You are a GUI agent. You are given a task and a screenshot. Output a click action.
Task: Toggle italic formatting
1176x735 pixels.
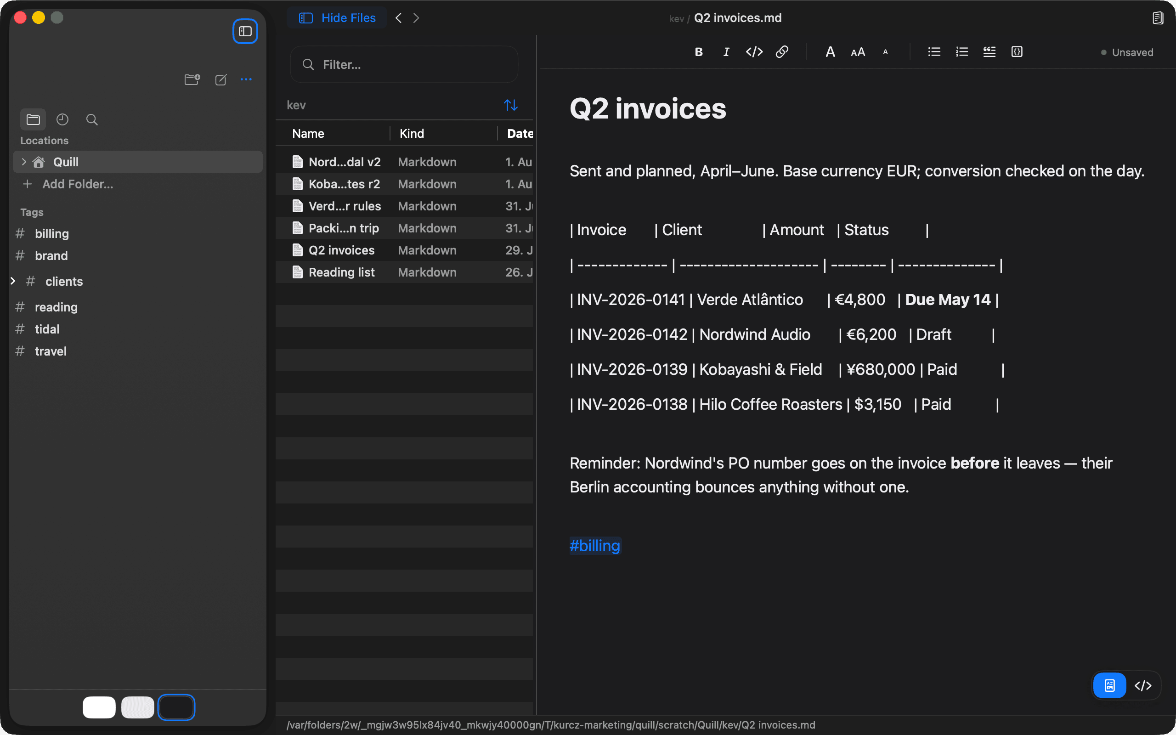(726, 52)
